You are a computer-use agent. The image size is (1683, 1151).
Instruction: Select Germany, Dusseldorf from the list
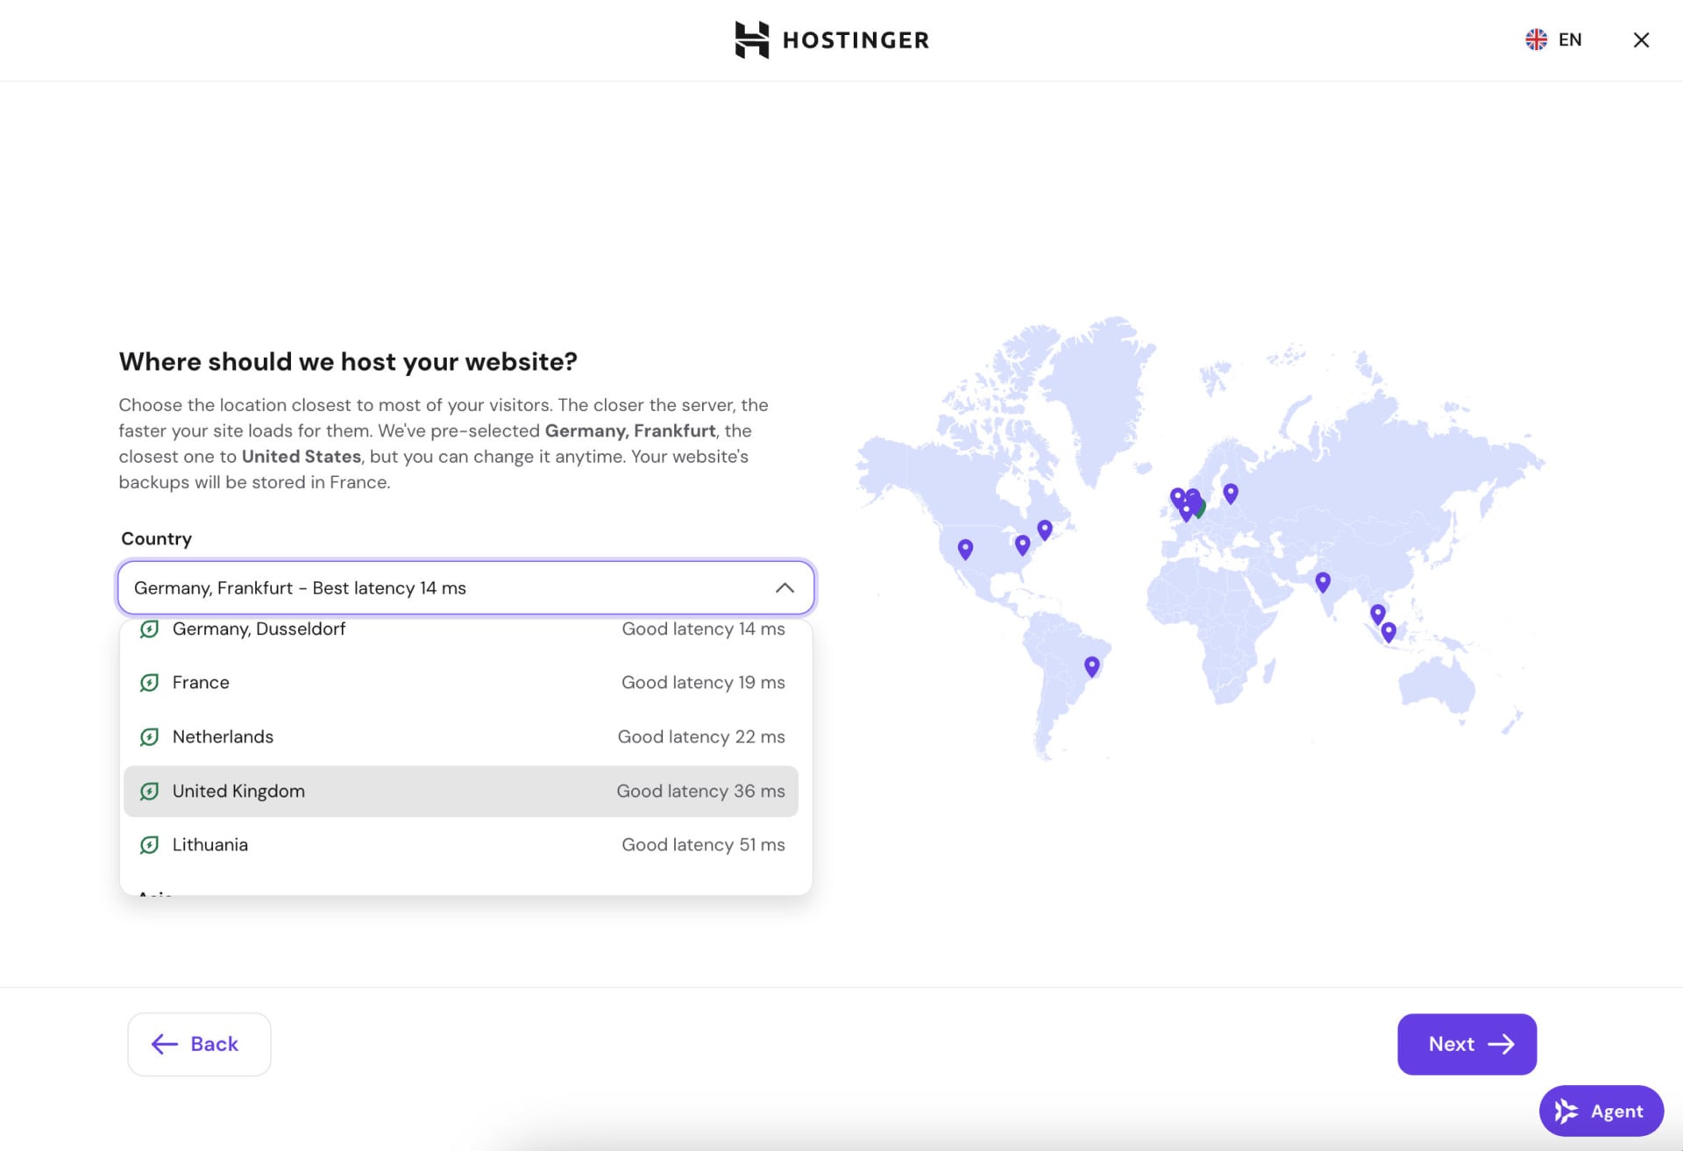click(x=461, y=629)
